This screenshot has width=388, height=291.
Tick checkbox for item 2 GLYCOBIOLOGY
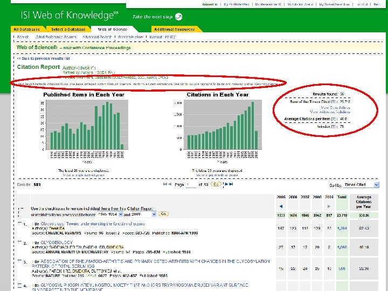tap(19, 242)
